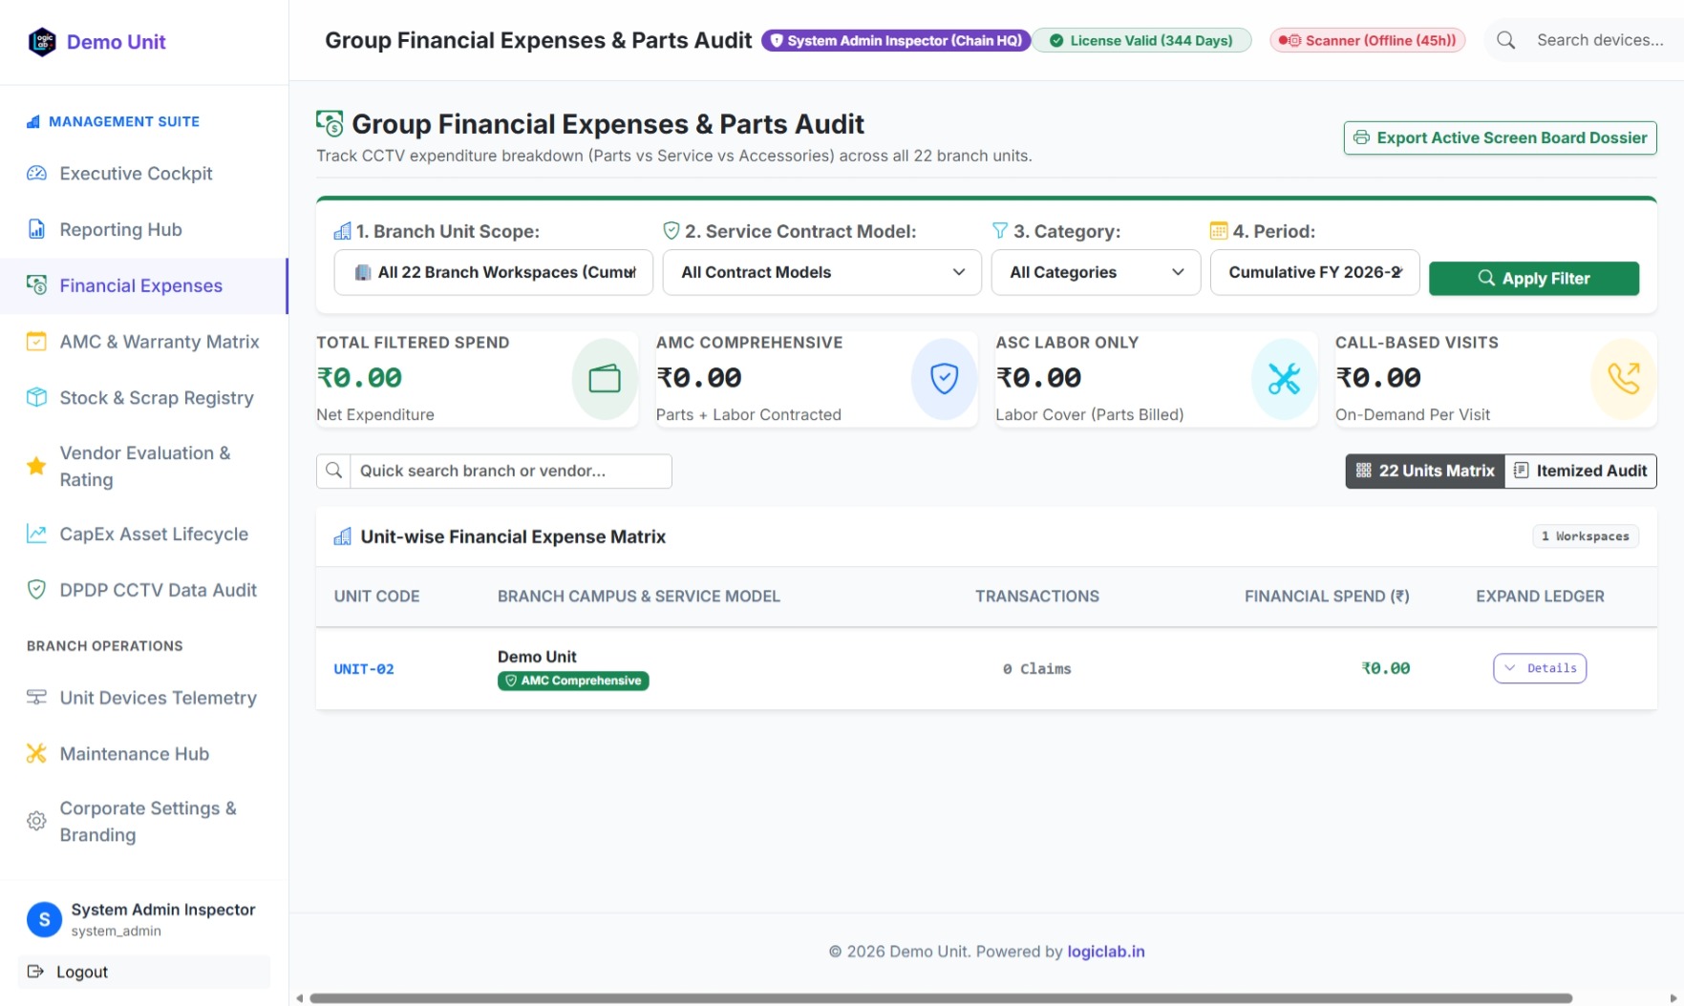Open the Branch Unit Scope dropdown
The width and height of the screenshot is (1684, 1006).
[494, 272]
